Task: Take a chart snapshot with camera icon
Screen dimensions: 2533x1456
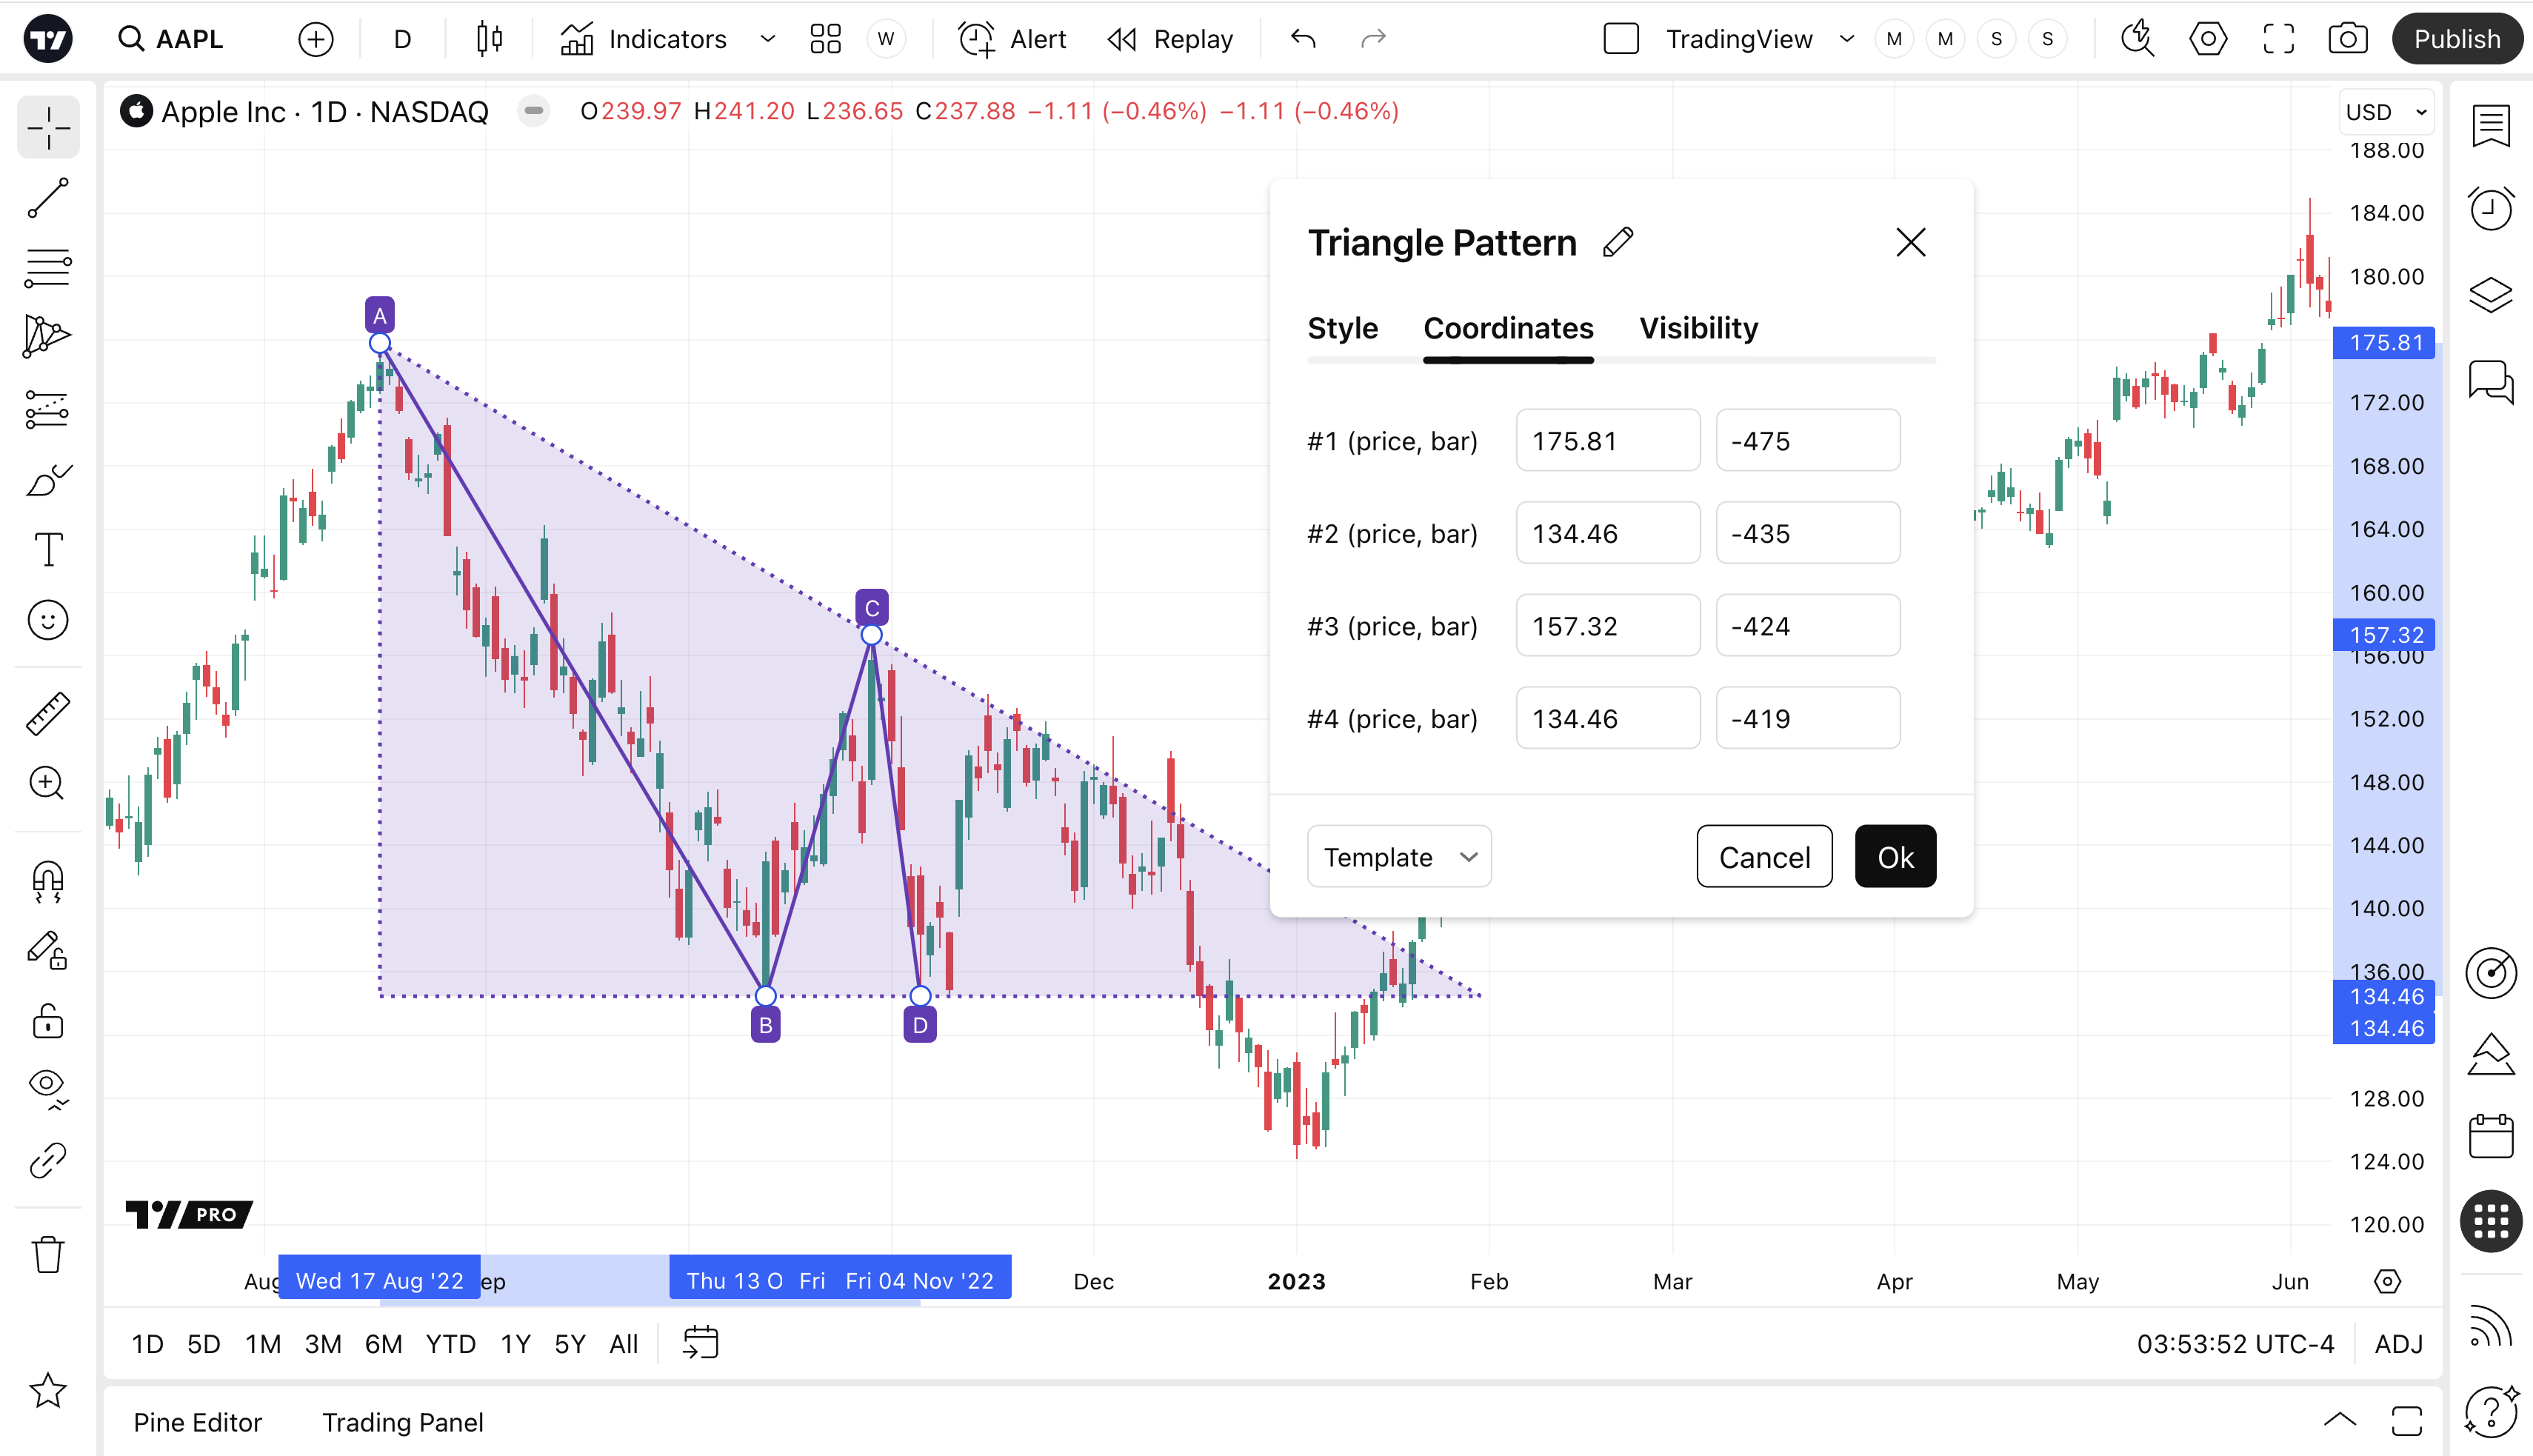Action: pyautogui.click(x=2347, y=39)
